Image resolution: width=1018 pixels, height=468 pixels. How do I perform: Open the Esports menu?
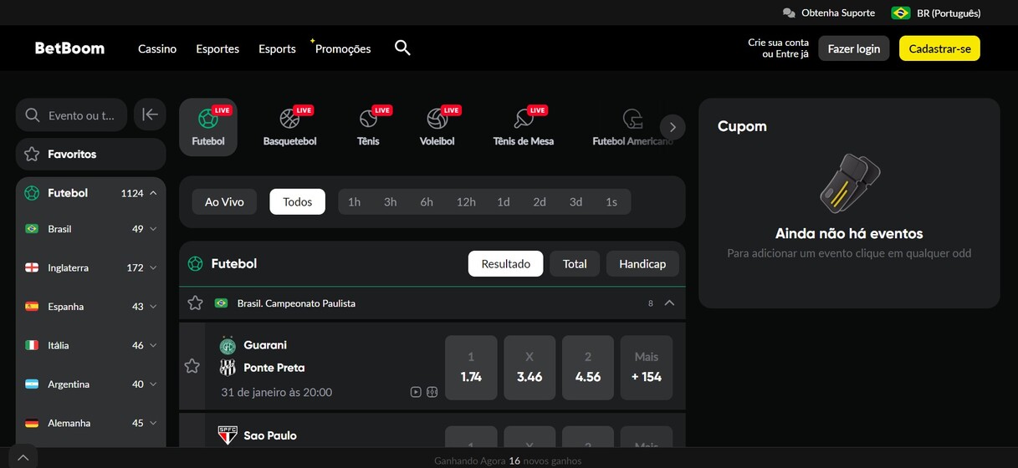click(x=277, y=48)
